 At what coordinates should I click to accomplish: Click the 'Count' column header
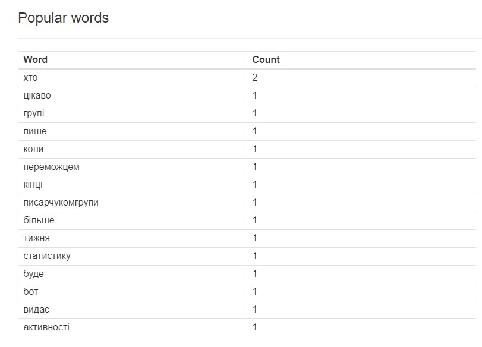tap(266, 59)
